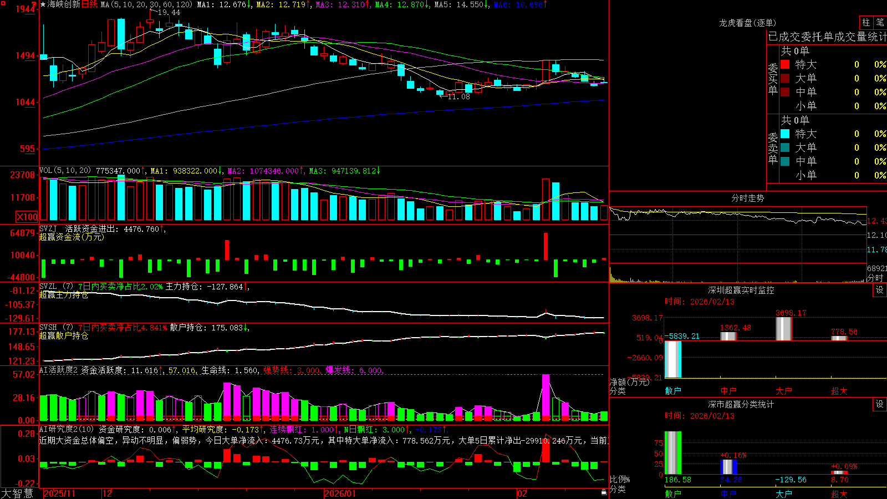The image size is (887, 499).
Task: Click the 超赢散户持仓 yellow label
Action: tap(63, 335)
